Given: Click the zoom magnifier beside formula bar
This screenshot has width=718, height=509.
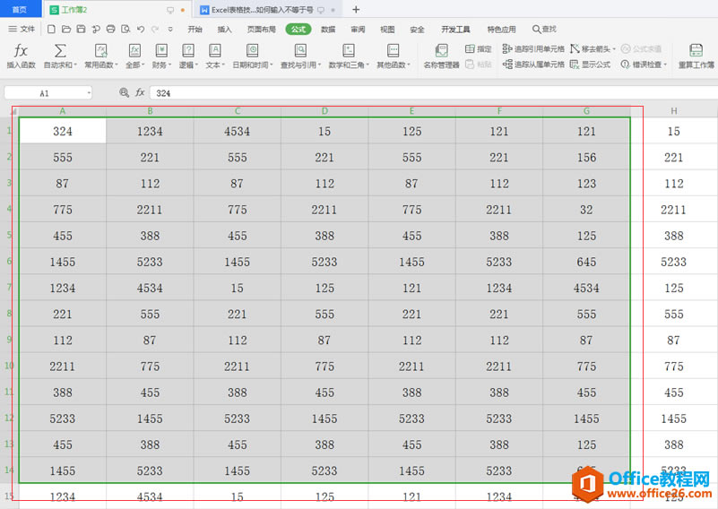Looking at the screenshot, I should pyautogui.click(x=125, y=92).
